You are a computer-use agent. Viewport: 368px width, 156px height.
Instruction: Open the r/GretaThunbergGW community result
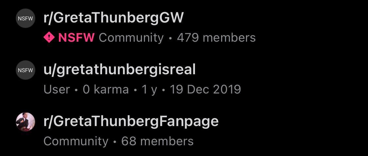pos(114,18)
